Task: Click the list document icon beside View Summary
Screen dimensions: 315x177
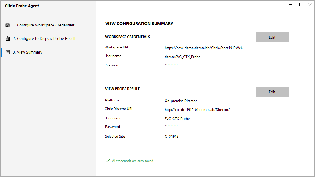Action: [7, 52]
